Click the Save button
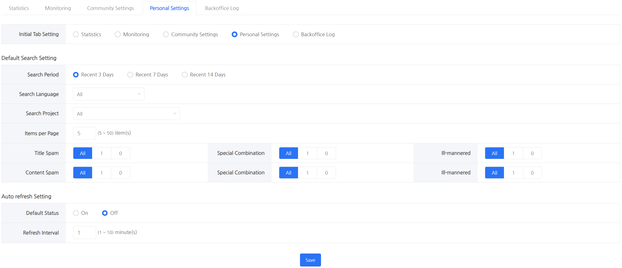 (310, 260)
